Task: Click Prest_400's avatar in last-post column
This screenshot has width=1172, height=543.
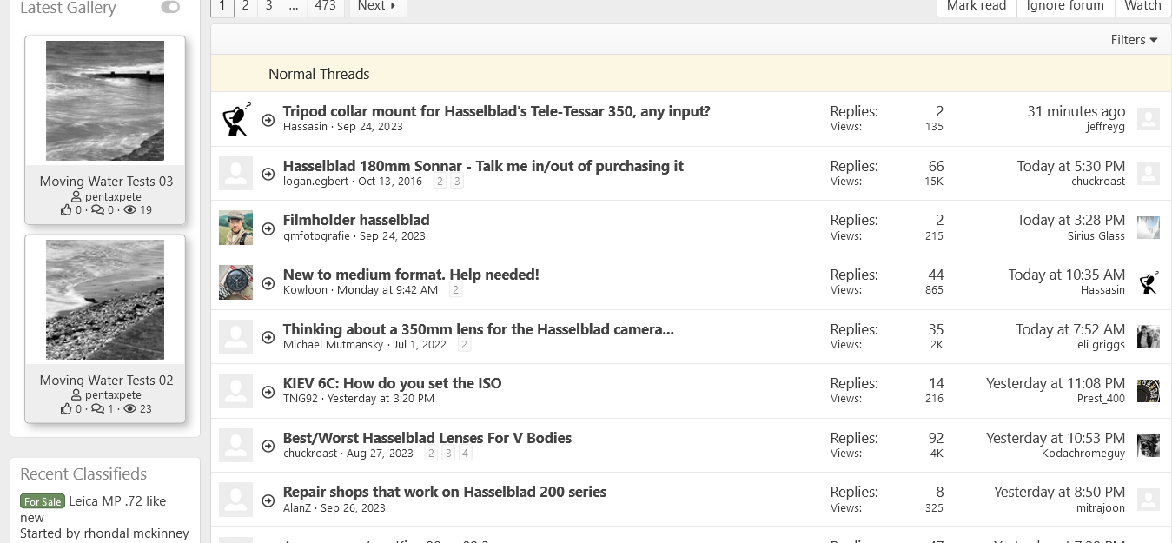Action: (1148, 391)
